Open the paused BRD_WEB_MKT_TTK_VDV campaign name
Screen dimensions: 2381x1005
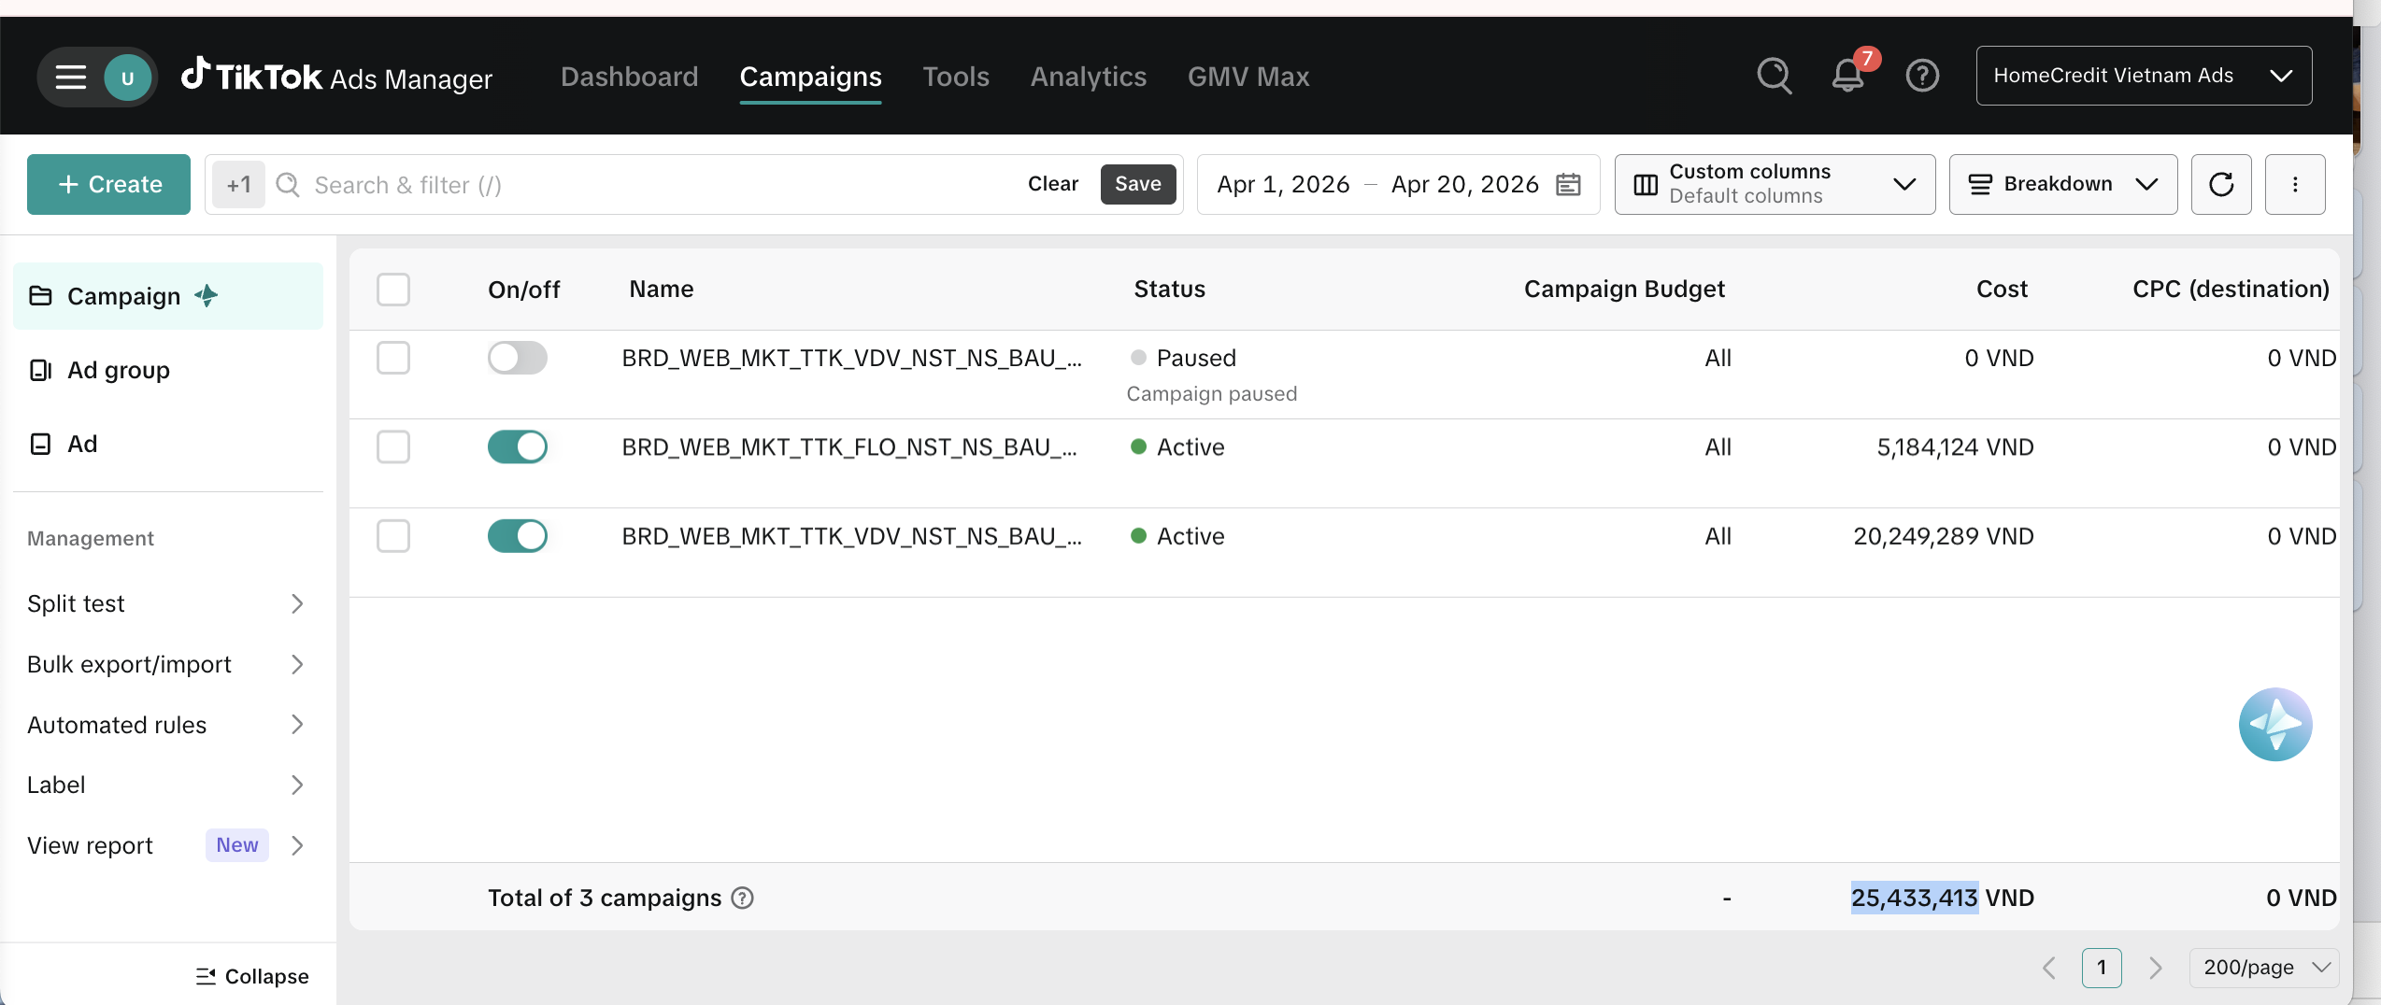(852, 358)
